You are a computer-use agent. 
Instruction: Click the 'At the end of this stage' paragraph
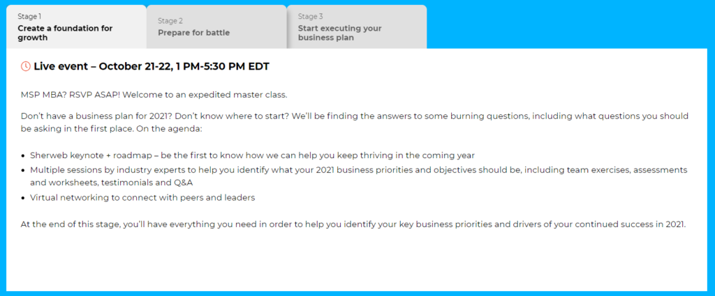353,225
